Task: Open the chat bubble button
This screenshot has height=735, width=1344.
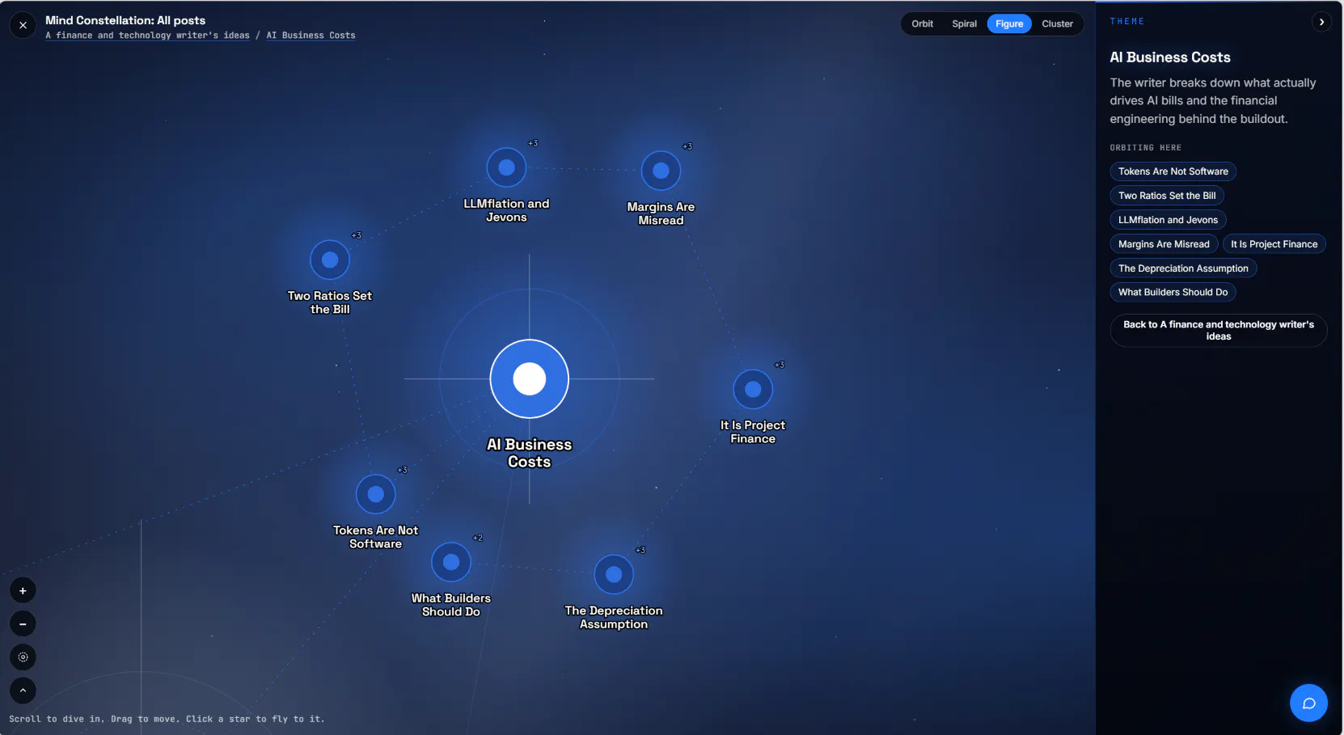Action: click(x=1308, y=703)
